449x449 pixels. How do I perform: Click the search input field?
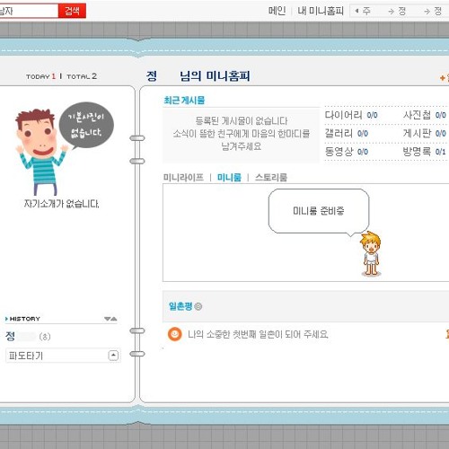point(29,11)
